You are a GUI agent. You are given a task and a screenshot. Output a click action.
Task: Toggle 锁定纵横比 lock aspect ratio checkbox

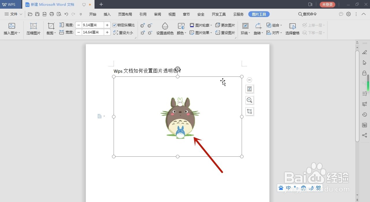114,25
